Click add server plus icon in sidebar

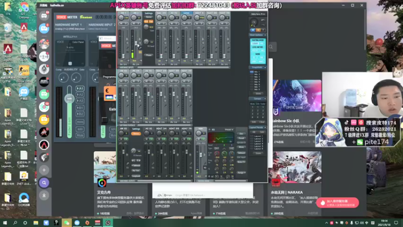(44, 170)
